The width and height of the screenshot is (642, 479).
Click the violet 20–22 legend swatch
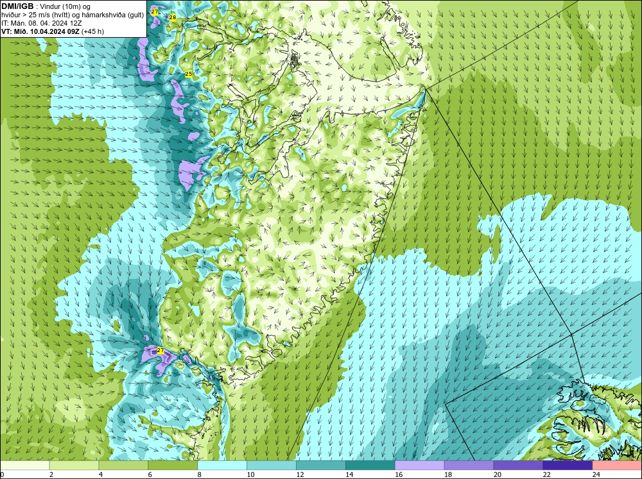(518, 466)
